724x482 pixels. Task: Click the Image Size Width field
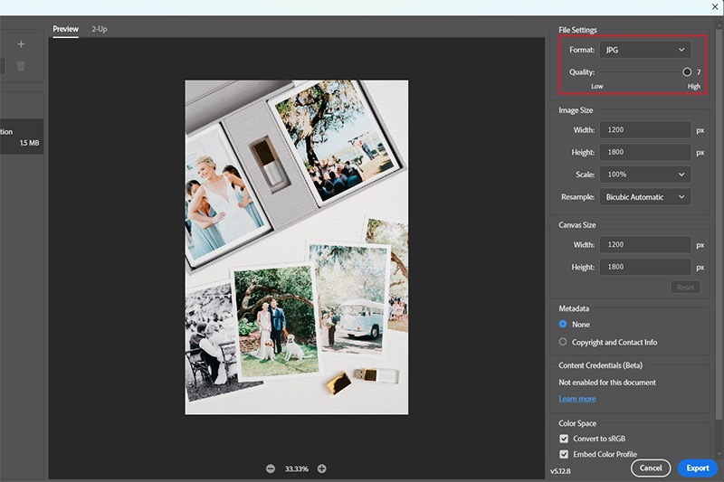[644, 130]
